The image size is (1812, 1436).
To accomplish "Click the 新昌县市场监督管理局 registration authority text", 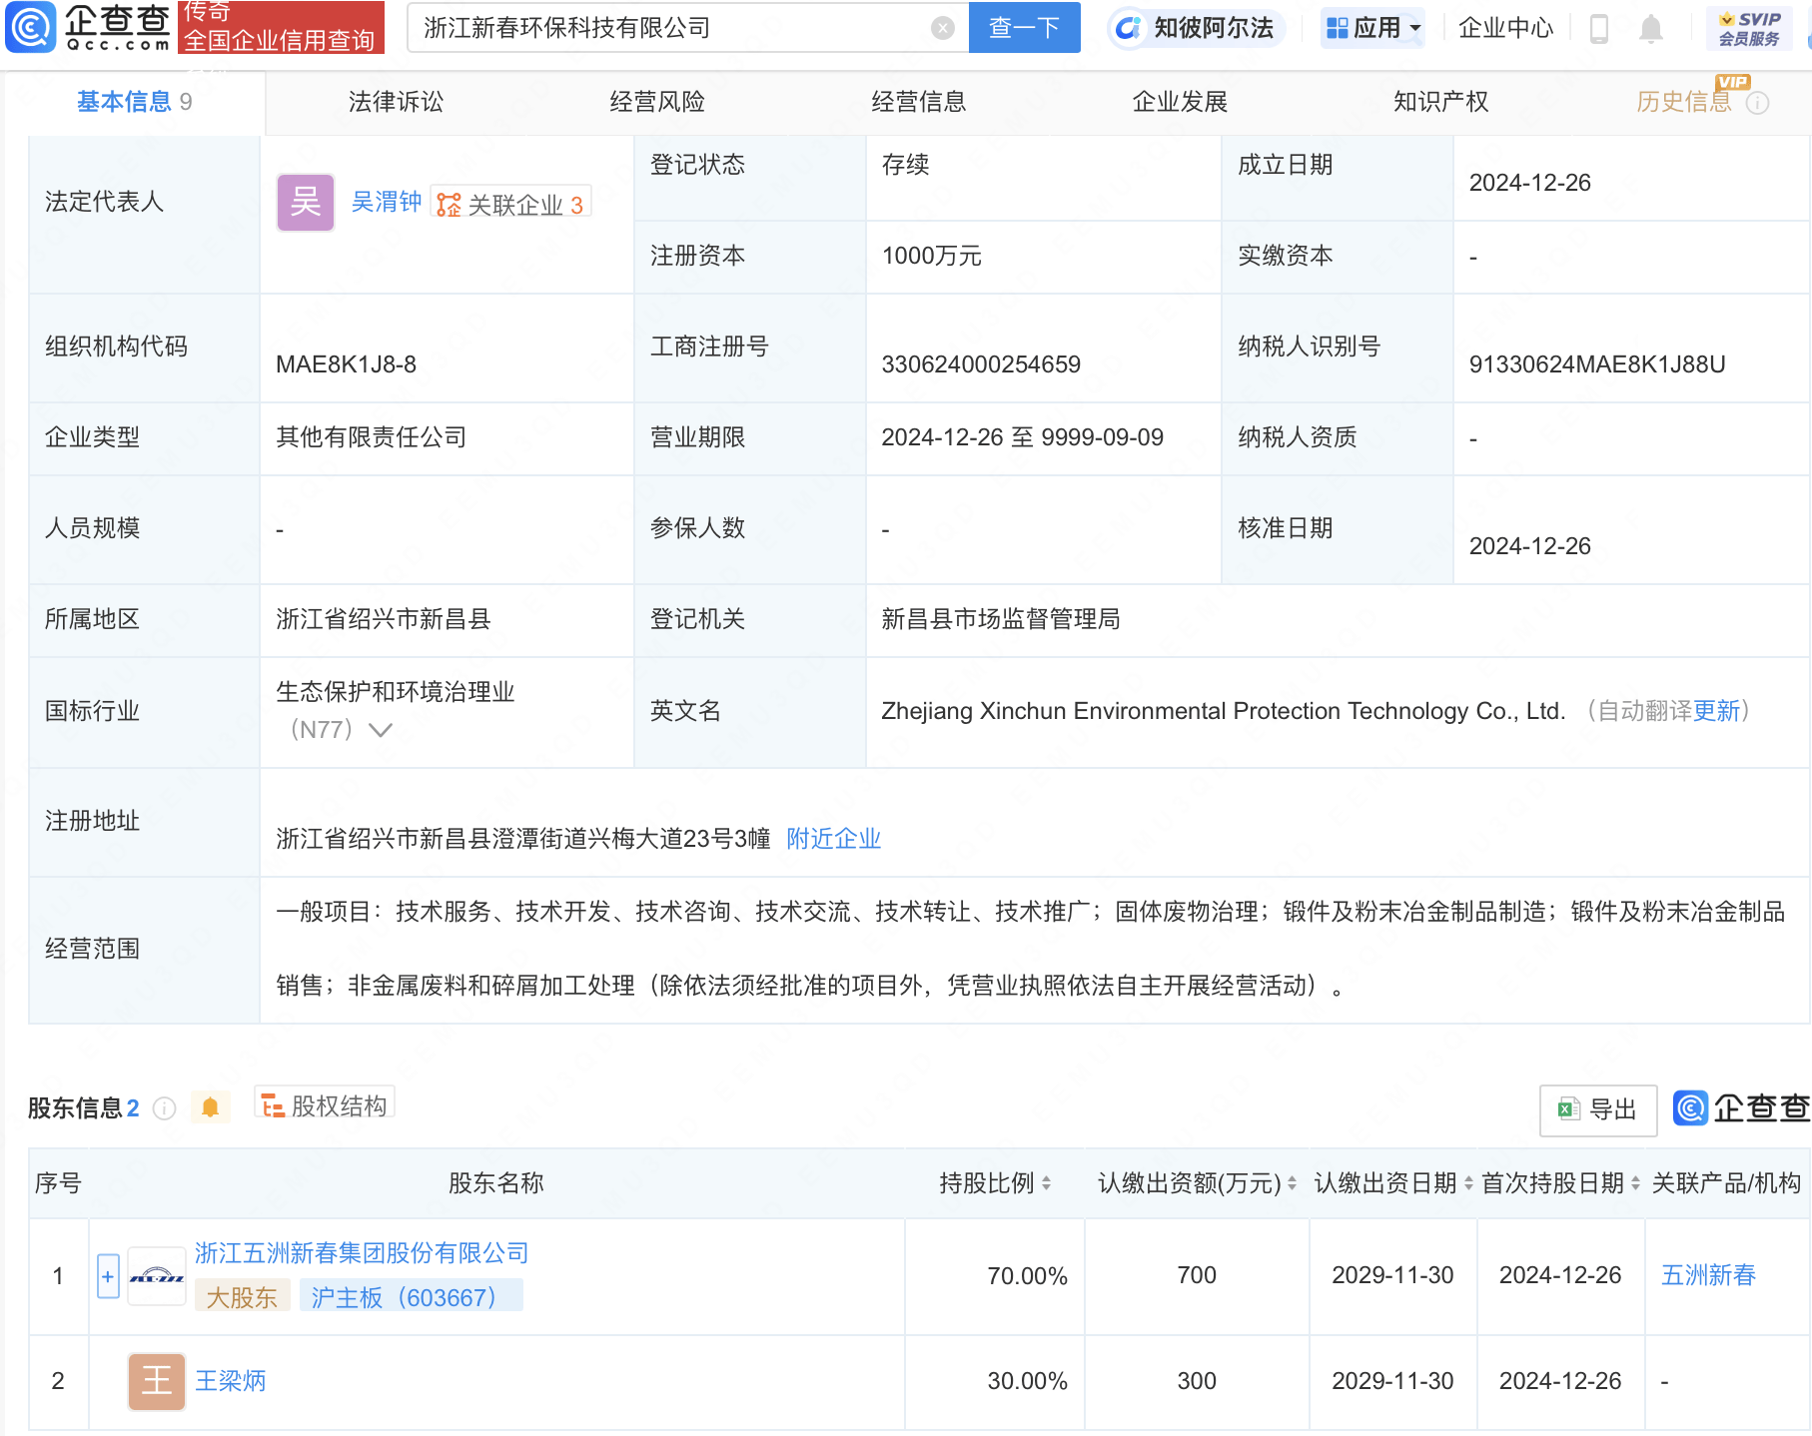I will click(x=1001, y=619).
